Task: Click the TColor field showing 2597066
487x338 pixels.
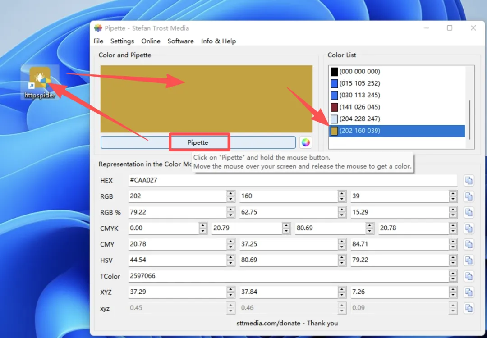Action: pos(289,276)
